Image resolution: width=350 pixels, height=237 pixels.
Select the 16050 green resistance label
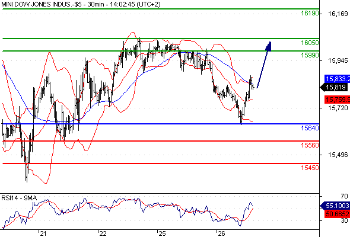coord(310,43)
